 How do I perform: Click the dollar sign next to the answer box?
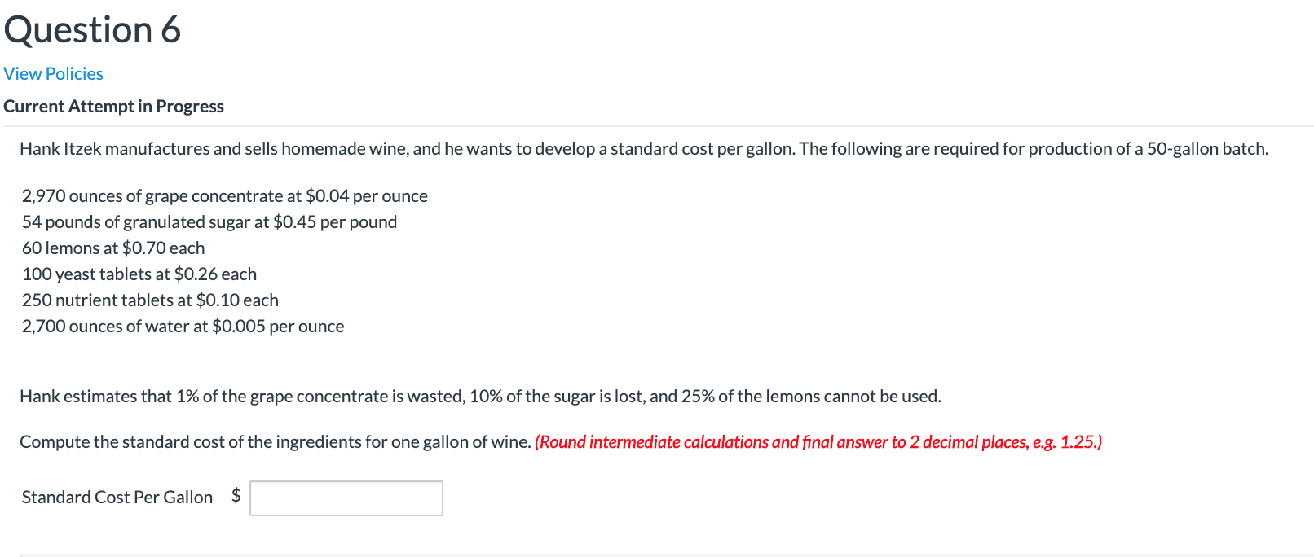tap(236, 497)
